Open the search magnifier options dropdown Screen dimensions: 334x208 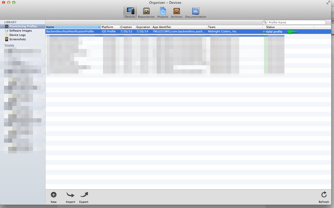[265, 22]
